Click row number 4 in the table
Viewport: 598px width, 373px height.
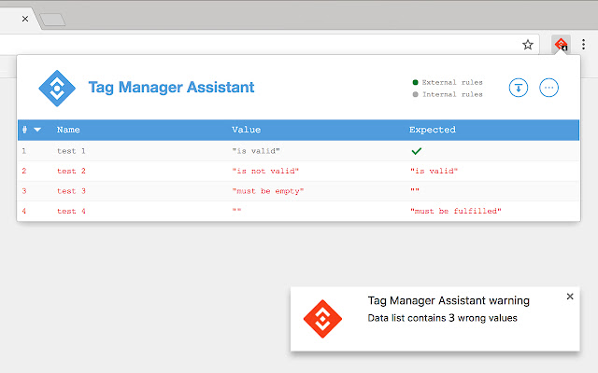point(24,211)
